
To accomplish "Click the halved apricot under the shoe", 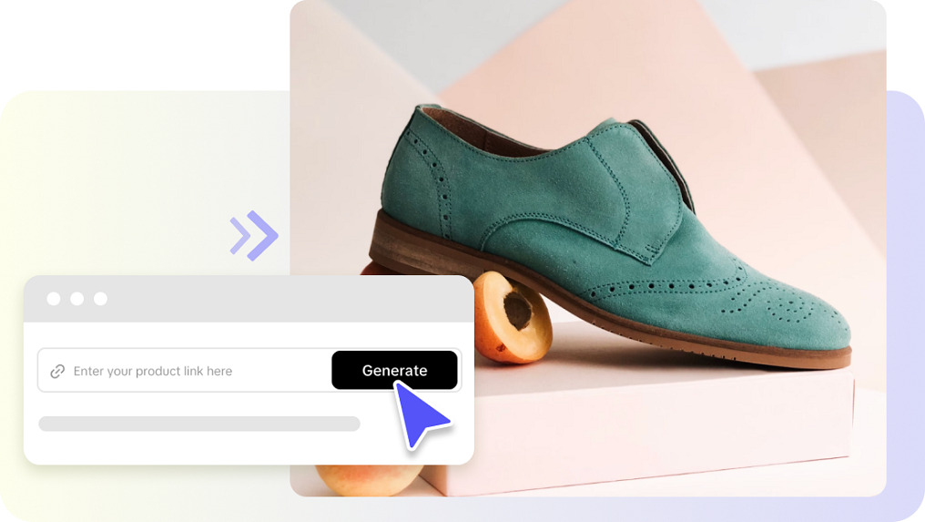I will 512,317.
